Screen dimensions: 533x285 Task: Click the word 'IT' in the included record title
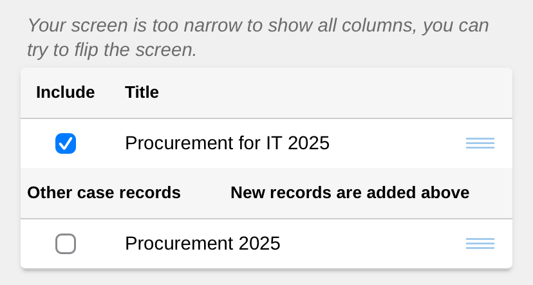pyautogui.click(x=273, y=143)
